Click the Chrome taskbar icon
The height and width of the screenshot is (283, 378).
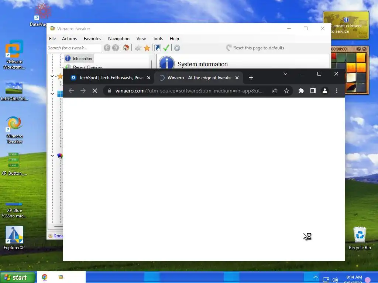(x=45, y=277)
